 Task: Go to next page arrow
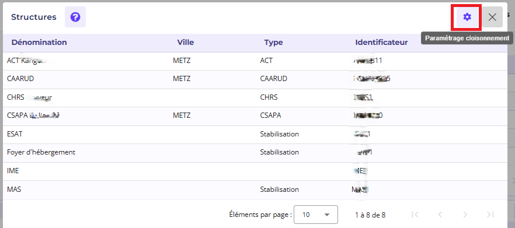tap(465, 215)
